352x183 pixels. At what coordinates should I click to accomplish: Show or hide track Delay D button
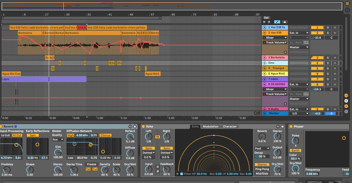(x=346, y=111)
